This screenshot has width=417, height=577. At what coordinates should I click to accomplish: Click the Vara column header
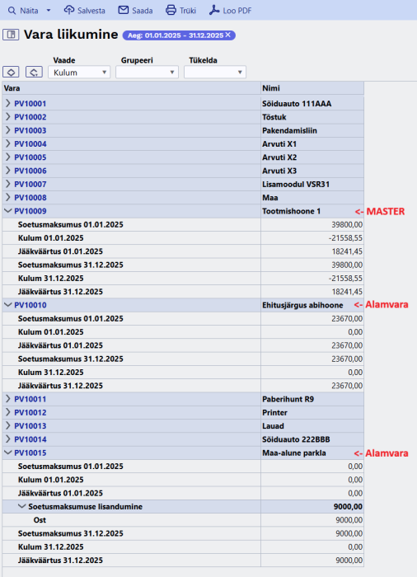coord(12,88)
